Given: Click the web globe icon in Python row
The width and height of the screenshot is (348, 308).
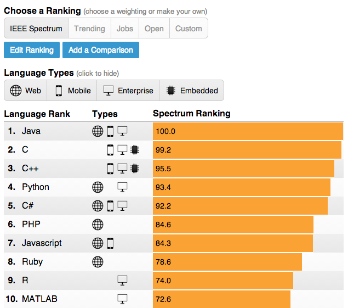Looking at the screenshot, I should pos(98,187).
